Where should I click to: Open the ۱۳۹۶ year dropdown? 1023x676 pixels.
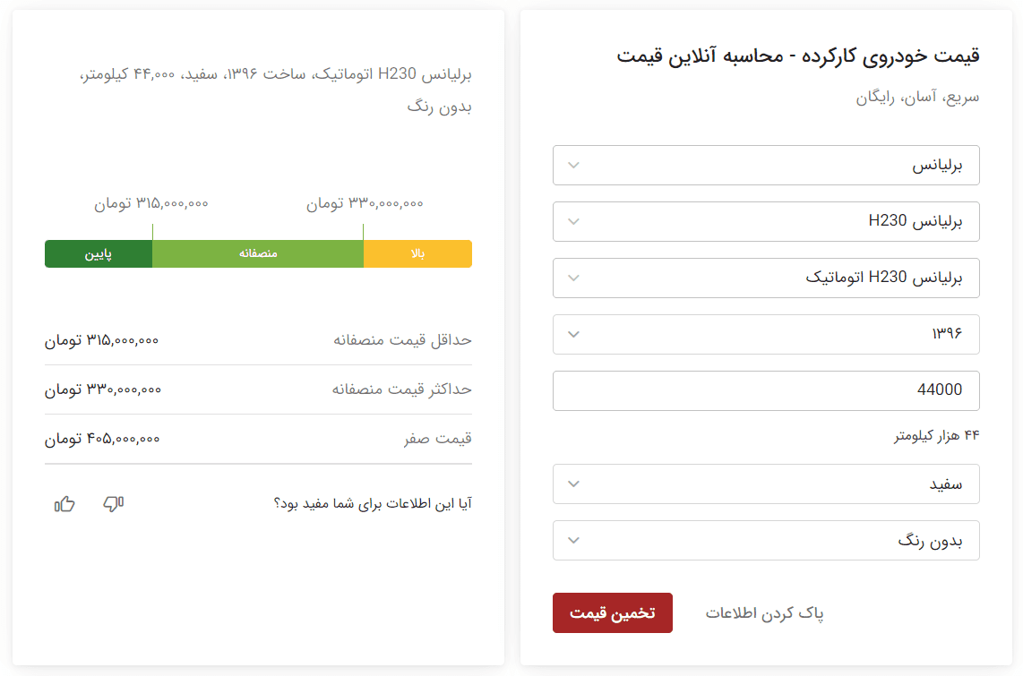coord(766,335)
